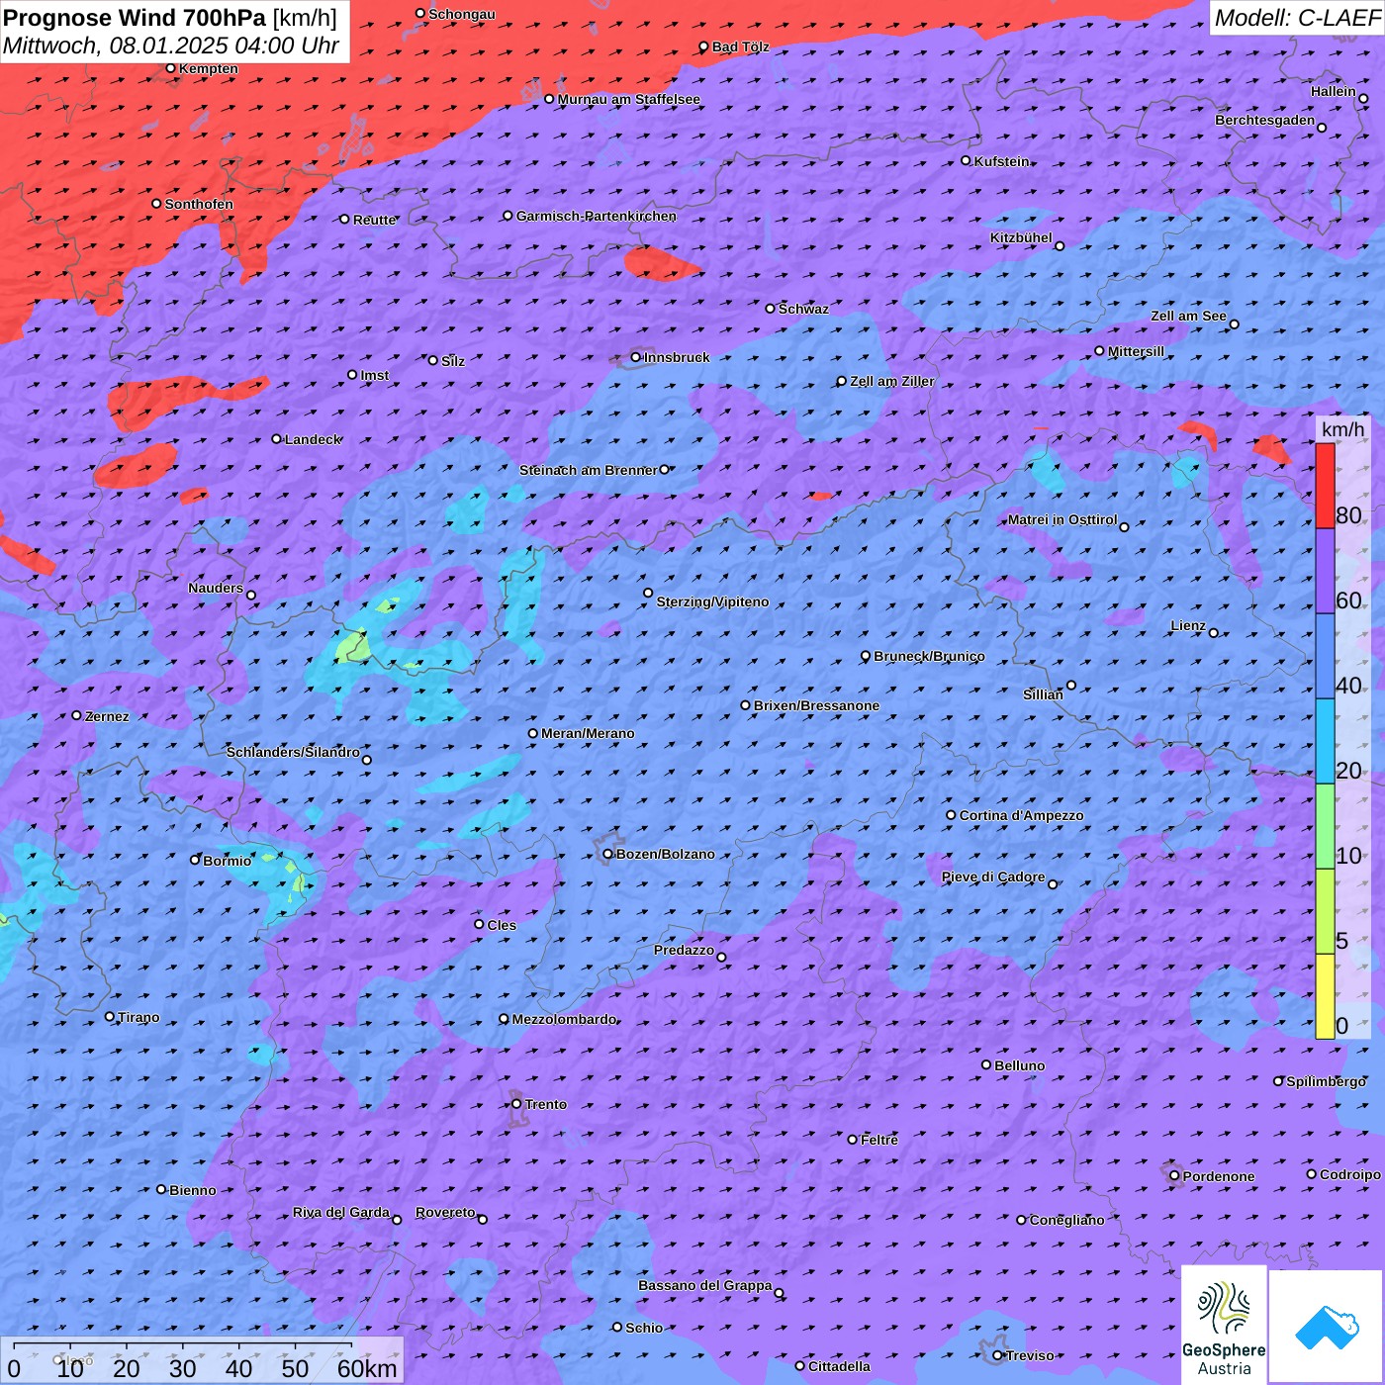
Task: Click the Brixen/Bressanone label
Action: point(817,705)
